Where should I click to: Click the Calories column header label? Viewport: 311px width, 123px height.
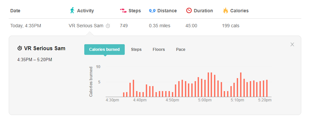[239, 11]
